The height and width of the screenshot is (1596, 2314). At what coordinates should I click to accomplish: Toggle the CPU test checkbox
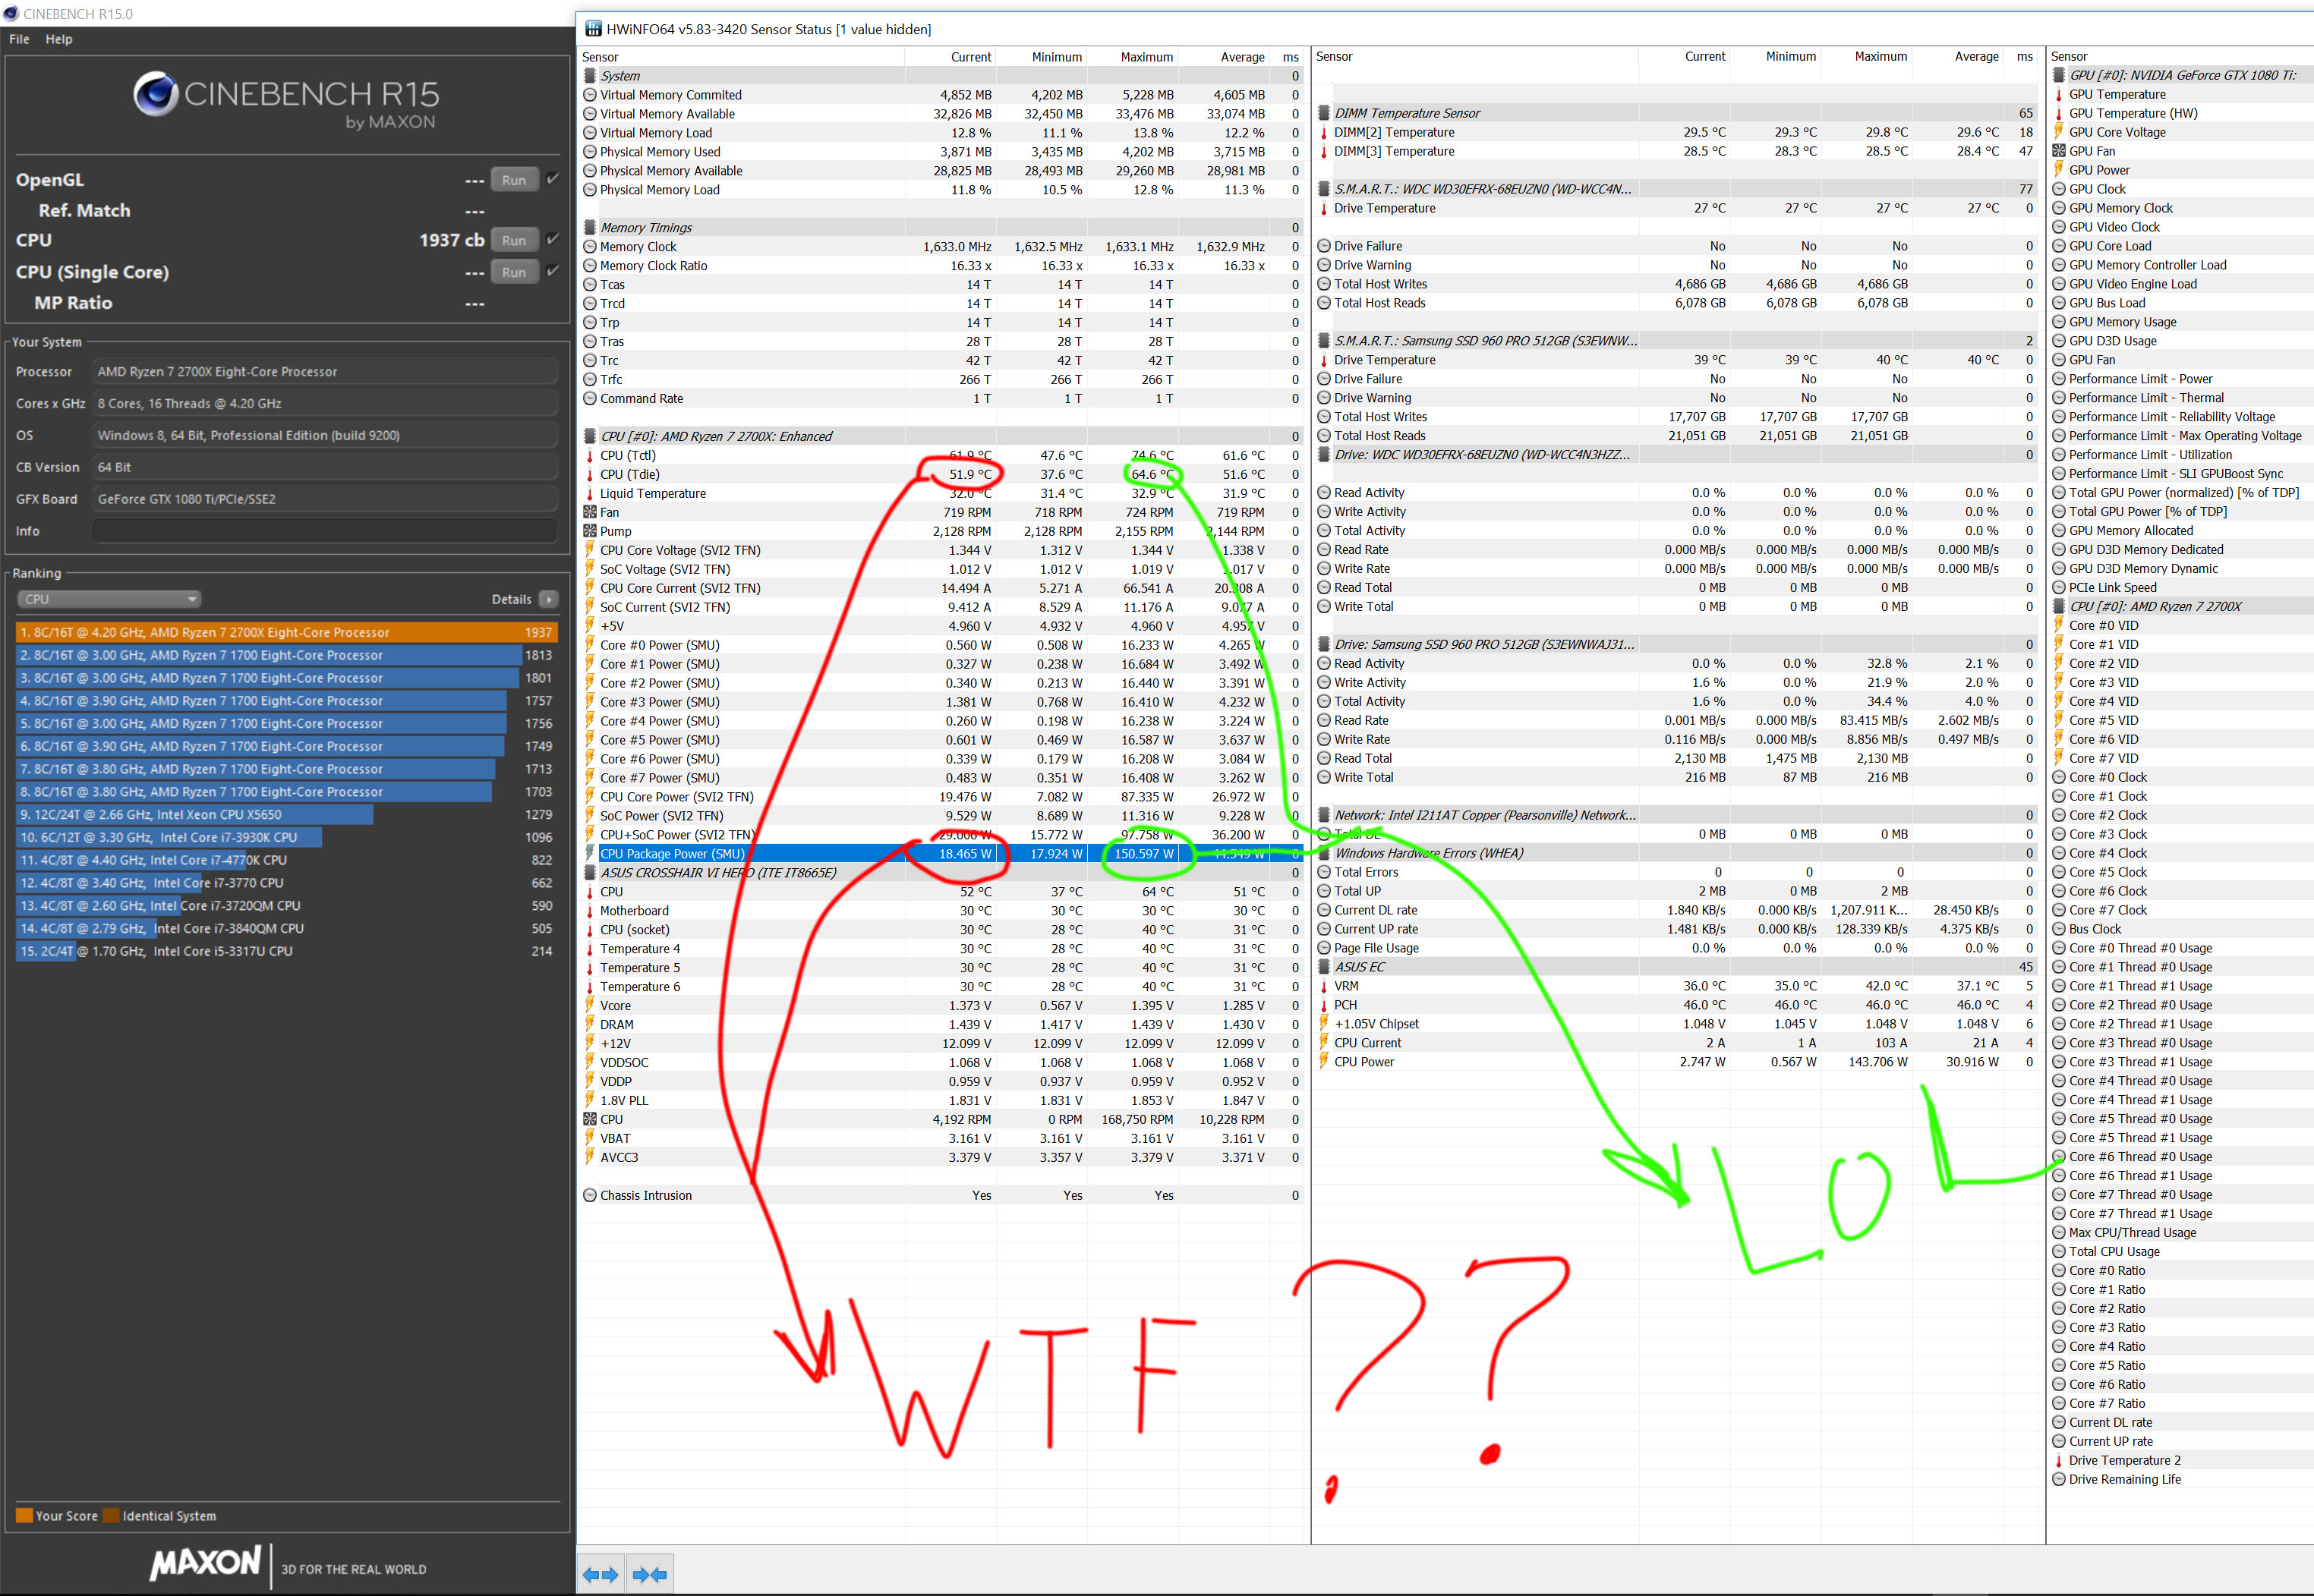(552, 239)
